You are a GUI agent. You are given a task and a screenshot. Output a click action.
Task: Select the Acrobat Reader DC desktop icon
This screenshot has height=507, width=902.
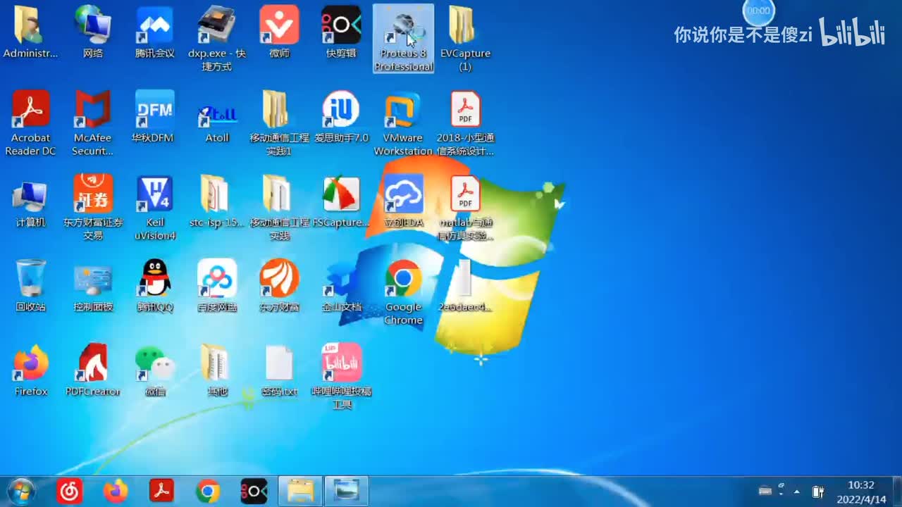[30, 123]
